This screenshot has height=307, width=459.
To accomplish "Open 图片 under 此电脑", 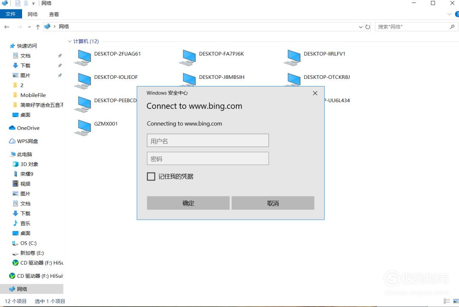I will click(25, 194).
